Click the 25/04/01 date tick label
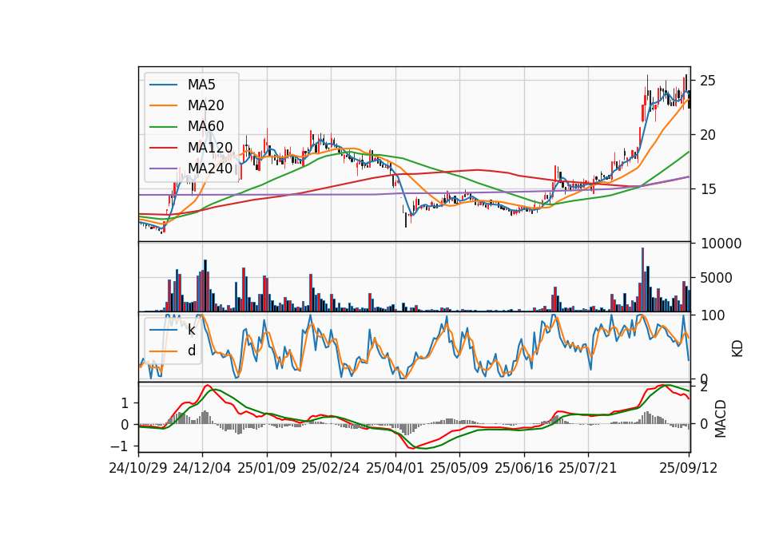 [x=395, y=468]
